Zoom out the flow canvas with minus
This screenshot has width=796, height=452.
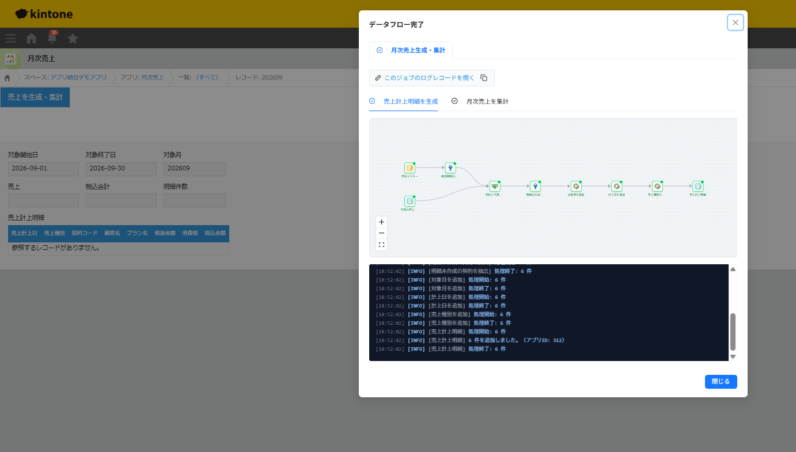tap(381, 233)
